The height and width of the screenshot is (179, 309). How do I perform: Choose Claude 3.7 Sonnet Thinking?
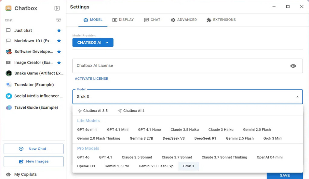click(x=224, y=157)
